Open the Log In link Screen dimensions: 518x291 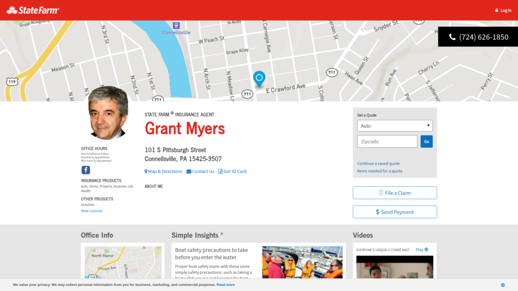[503, 10]
